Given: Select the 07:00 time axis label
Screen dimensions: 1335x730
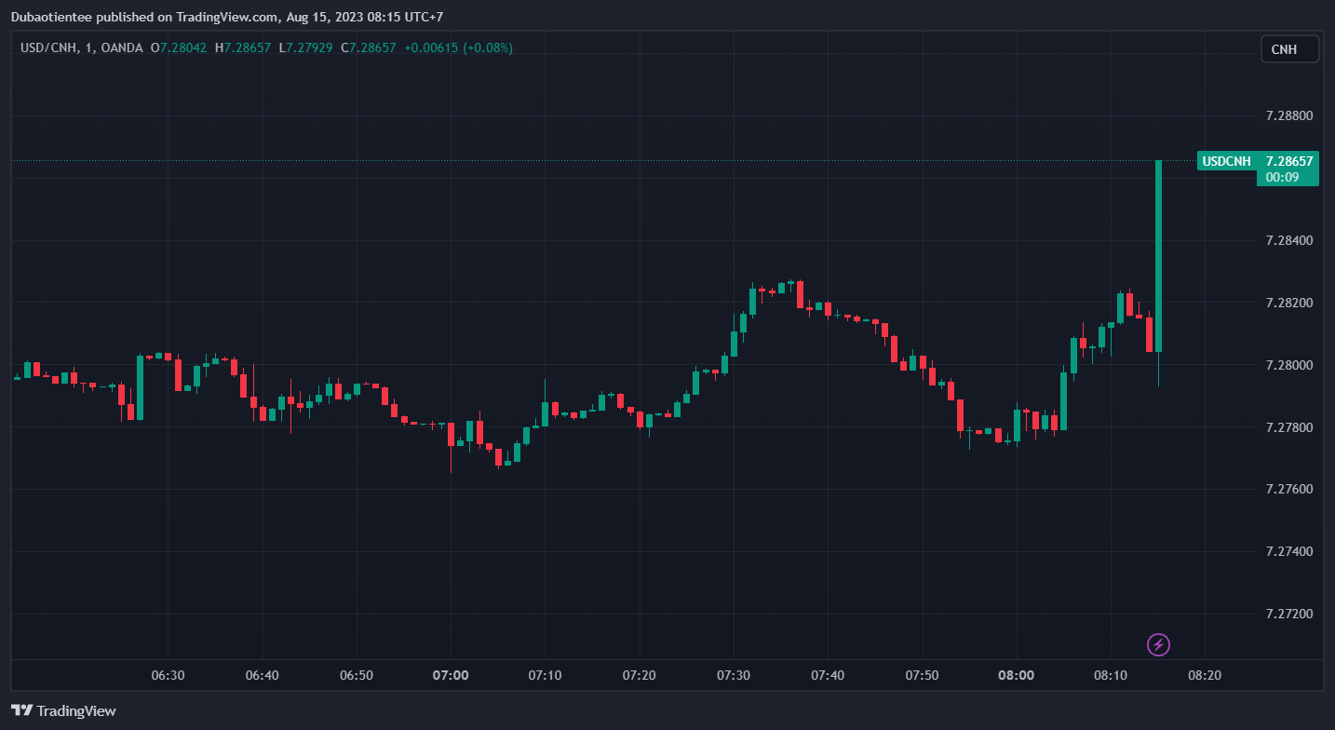Looking at the screenshot, I should 451,675.
